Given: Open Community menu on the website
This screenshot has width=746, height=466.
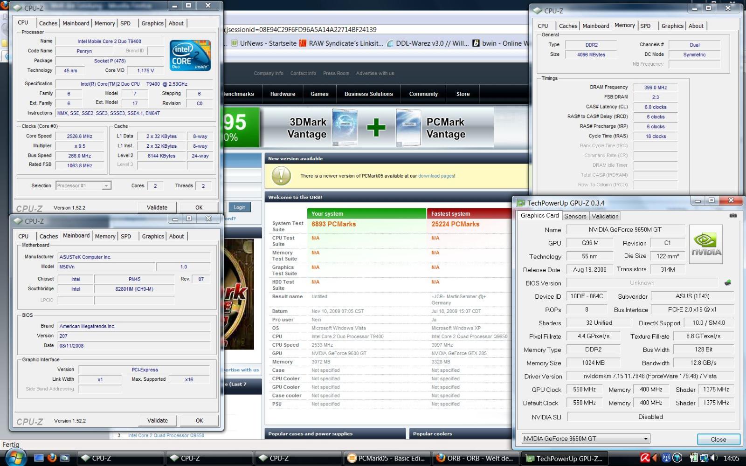Looking at the screenshot, I should [x=423, y=94].
